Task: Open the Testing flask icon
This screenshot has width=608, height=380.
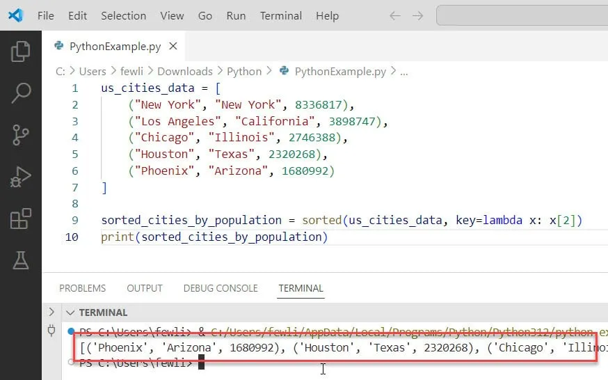Action: (21, 260)
